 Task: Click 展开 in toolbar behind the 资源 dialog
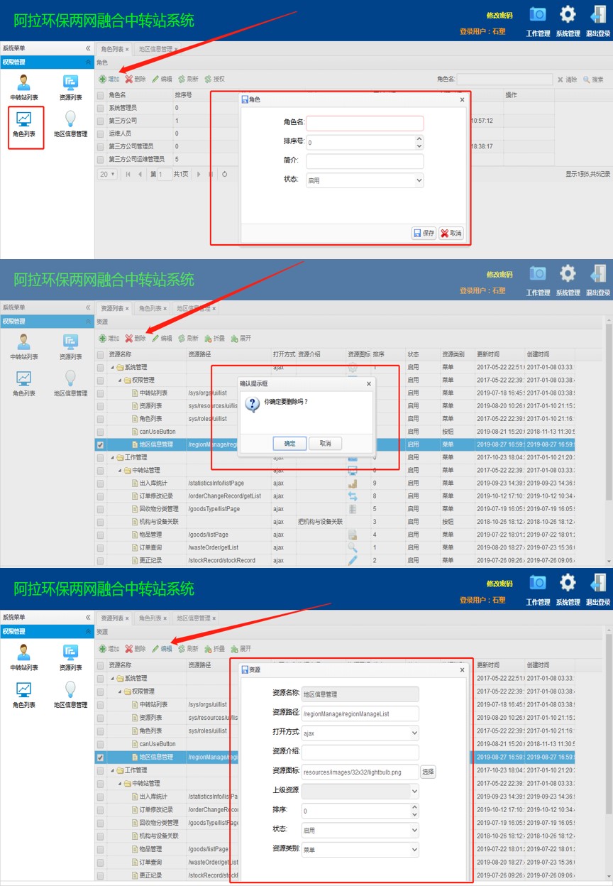click(x=241, y=648)
